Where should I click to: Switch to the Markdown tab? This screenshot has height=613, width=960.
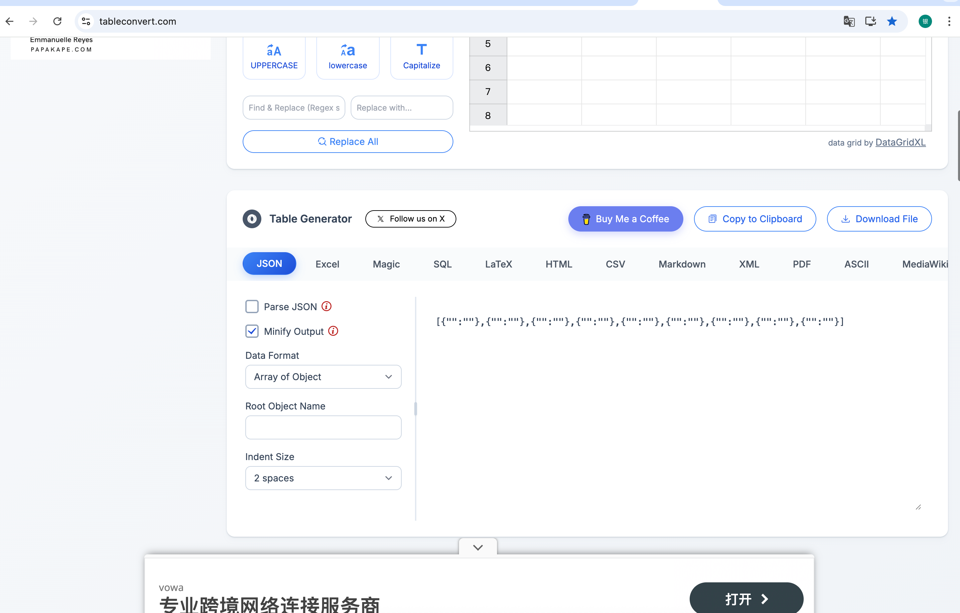pyautogui.click(x=682, y=264)
